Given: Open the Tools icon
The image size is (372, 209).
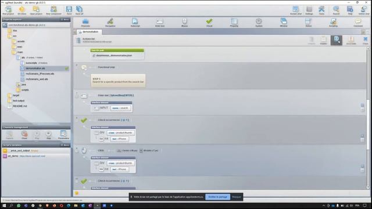Looking at the screenshot, I should (321, 10).
